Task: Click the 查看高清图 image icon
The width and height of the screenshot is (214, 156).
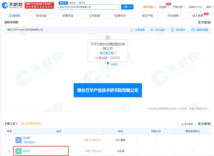Action: pyautogui.click(x=193, y=30)
